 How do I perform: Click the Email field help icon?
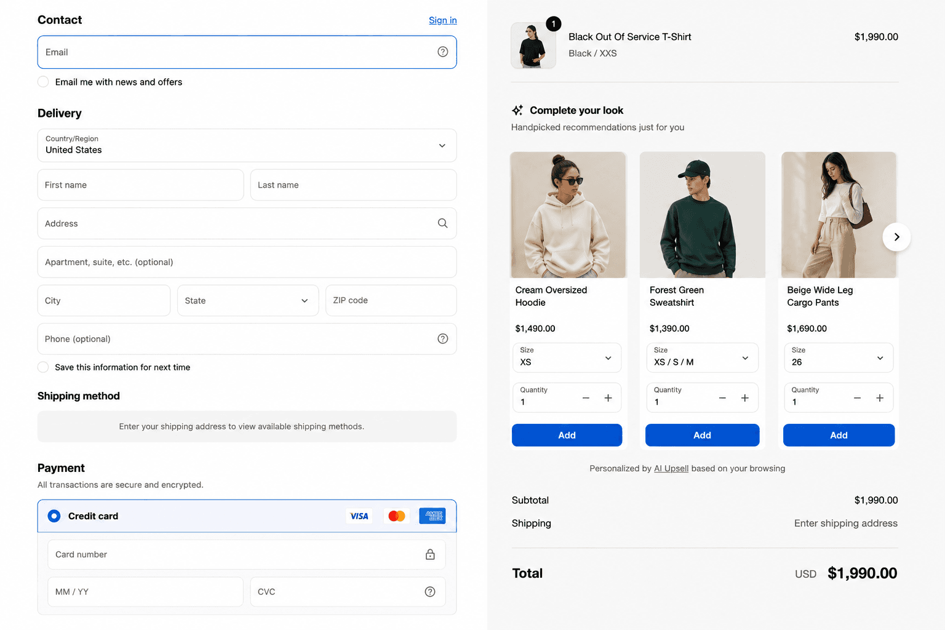pos(442,52)
